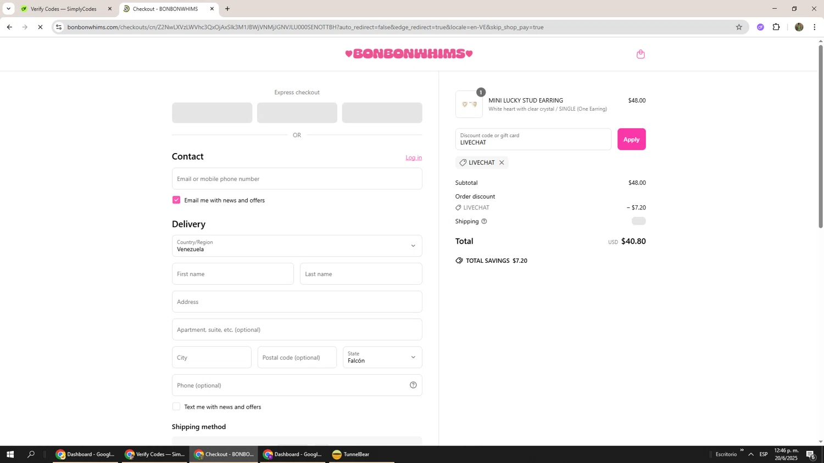Show hidden system tray icons
824x463 pixels.
[751, 454]
